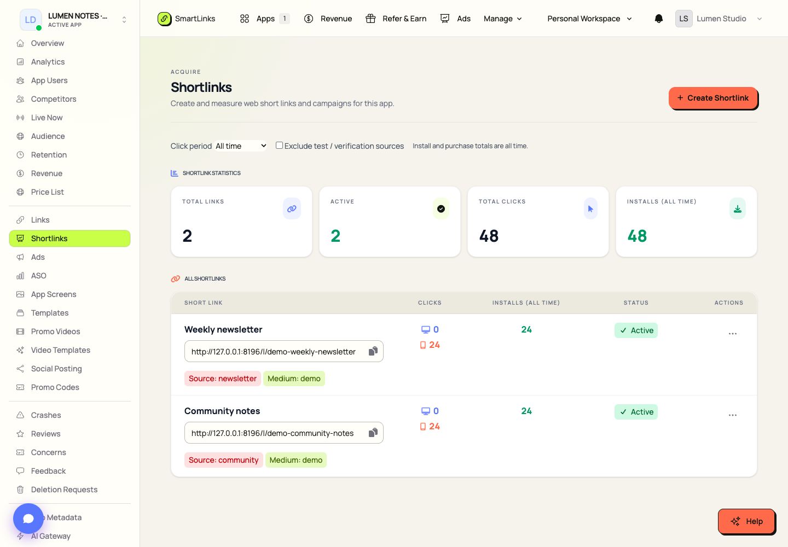Click the Create Shortlink button

713,98
